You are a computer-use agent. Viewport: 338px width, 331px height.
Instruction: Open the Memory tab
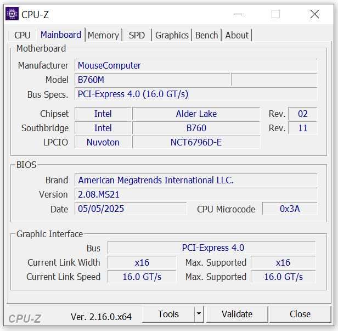click(x=103, y=35)
